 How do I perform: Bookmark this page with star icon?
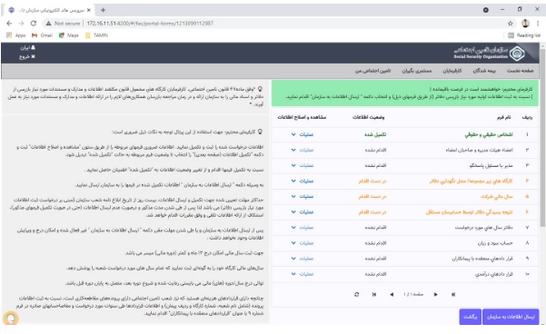(x=511, y=24)
